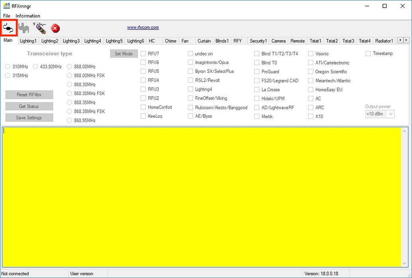Switch to the Lighting1 tab

click(28, 41)
